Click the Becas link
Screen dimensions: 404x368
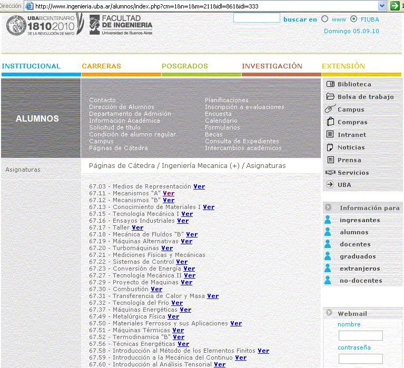(x=214, y=134)
